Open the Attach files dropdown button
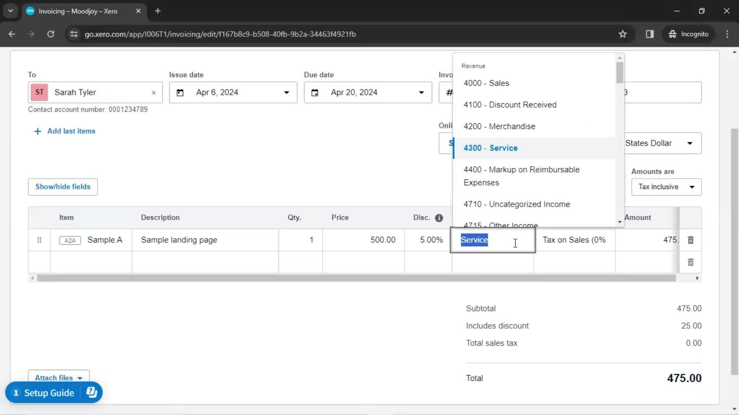This screenshot has height=415, width=739. tap(59, 377)
